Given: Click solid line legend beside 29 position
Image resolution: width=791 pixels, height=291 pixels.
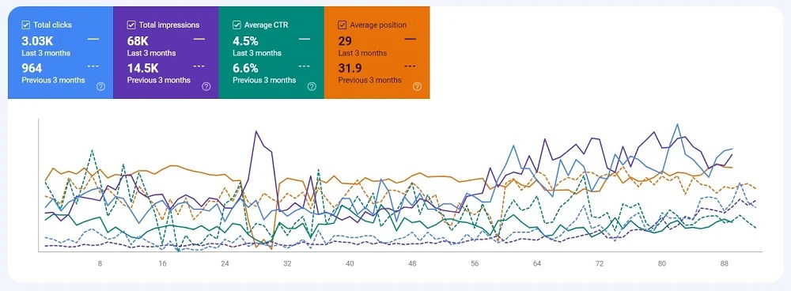Looking at the screenshot, I should [410, 39].
